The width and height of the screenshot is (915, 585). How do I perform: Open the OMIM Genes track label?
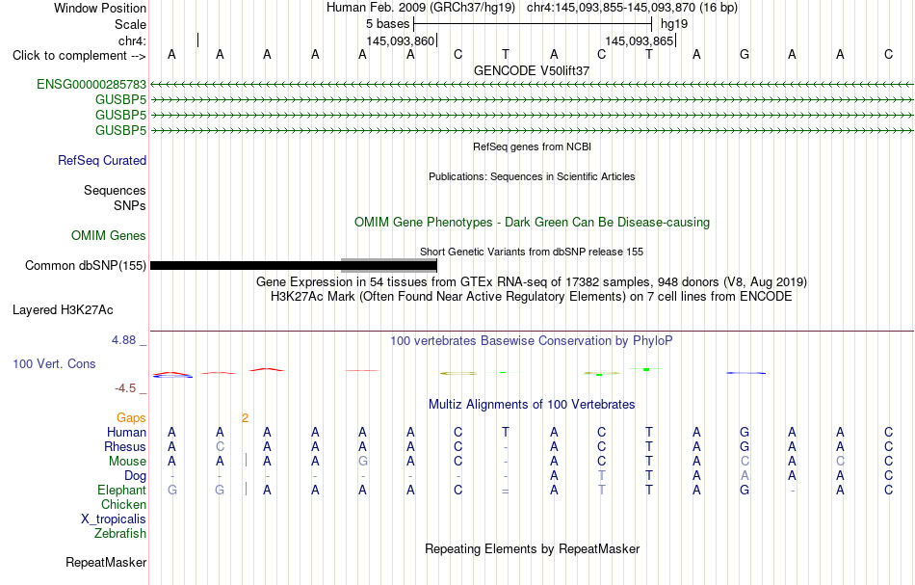109,235
